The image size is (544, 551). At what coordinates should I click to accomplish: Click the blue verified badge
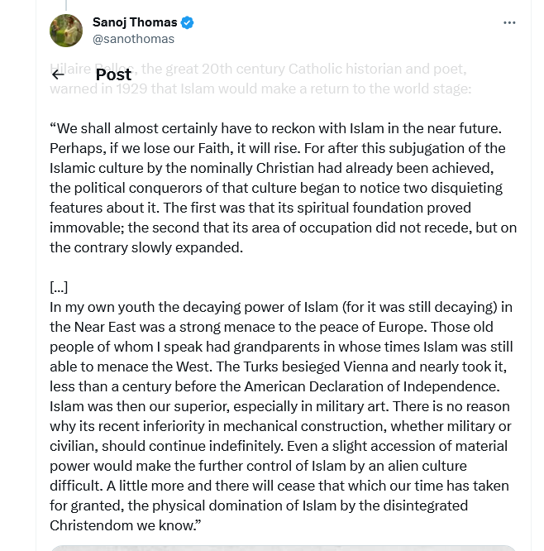point(188,22)
